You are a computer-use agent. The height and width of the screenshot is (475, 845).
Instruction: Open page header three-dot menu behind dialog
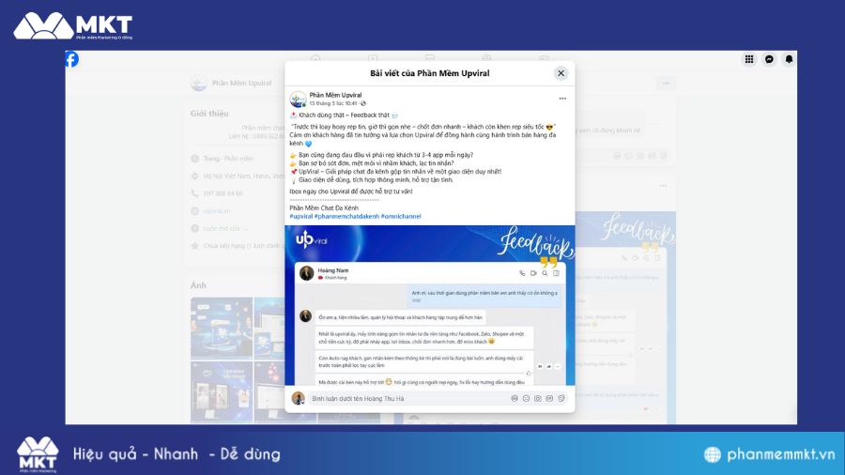[666, 83]
